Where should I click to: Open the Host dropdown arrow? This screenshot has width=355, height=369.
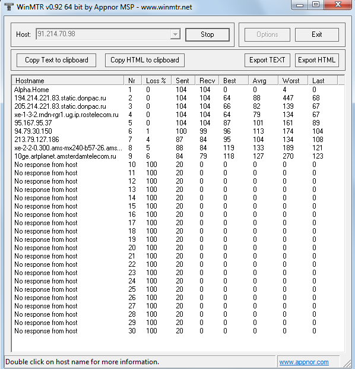point(175,34)
